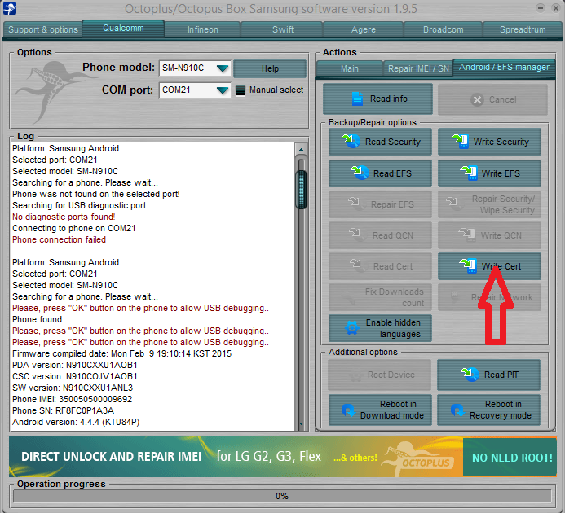Click the NO NEED ROOT! banner section
This screenshot has width=565, height=513.
(x=510, y=457)
